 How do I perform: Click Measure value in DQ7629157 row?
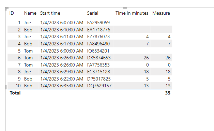click(x=168, y=86)
